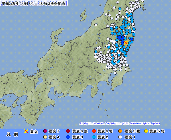Viewport: 171px width, 140px height.
Task: Click the 震度5強 orange legend circle
Action: (120, 131)
